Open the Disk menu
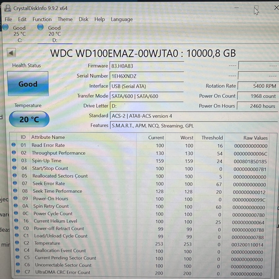 (83, 19)
